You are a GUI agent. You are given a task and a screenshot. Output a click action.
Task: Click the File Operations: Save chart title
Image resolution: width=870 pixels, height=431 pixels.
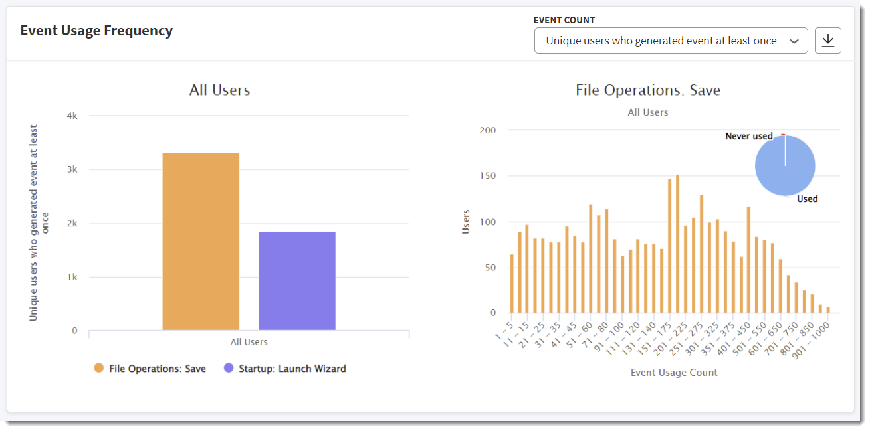(648, 90)
